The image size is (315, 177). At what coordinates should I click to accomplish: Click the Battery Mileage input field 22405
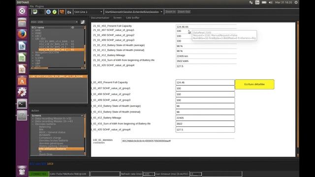coord(205,118)
